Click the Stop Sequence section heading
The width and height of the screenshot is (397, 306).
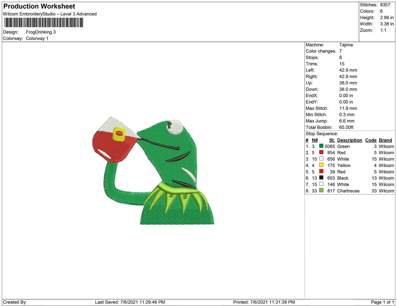click(322, 133)
